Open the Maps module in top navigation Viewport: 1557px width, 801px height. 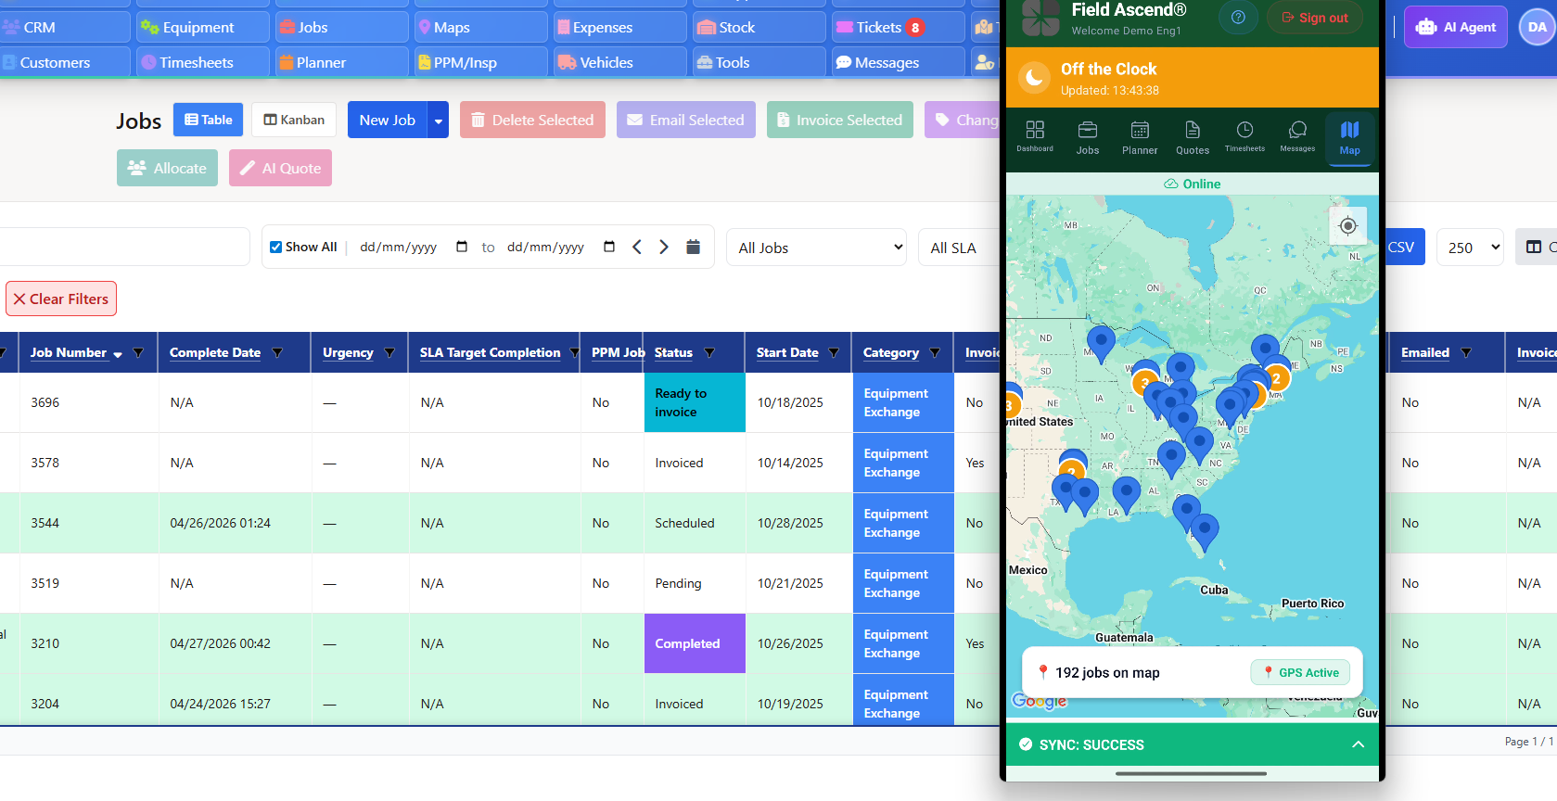480,27
